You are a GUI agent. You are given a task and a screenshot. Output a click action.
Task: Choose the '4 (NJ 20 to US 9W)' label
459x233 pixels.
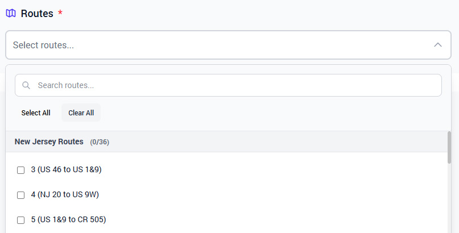[x=65, y=194]
